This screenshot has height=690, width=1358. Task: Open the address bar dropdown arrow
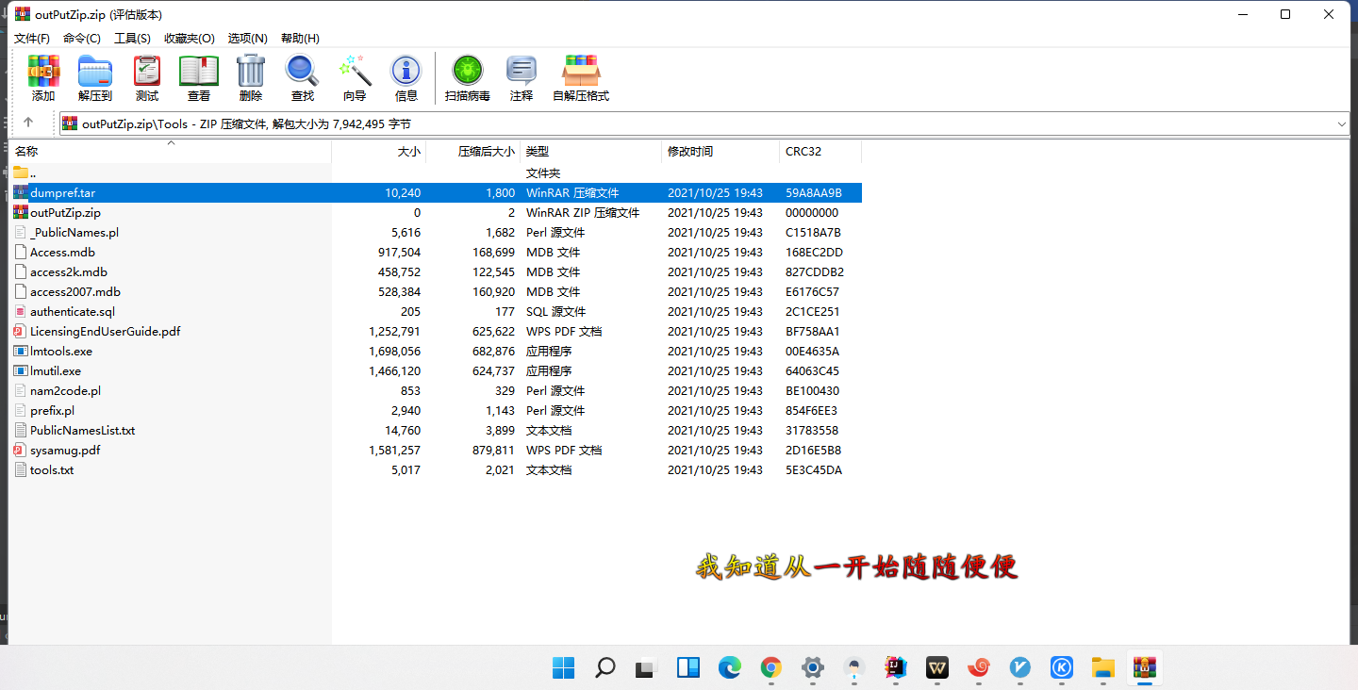tap(1341, 123)
